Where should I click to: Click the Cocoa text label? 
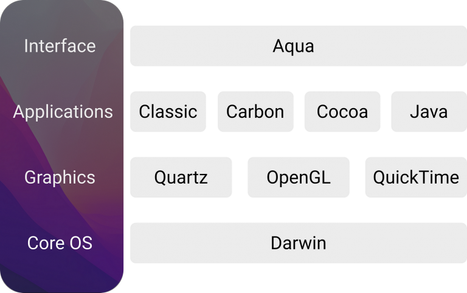[342, 112]
